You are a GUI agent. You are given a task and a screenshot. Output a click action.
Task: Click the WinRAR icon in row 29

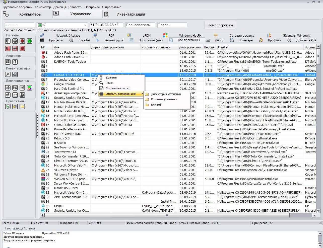click(x=43, y=179)
